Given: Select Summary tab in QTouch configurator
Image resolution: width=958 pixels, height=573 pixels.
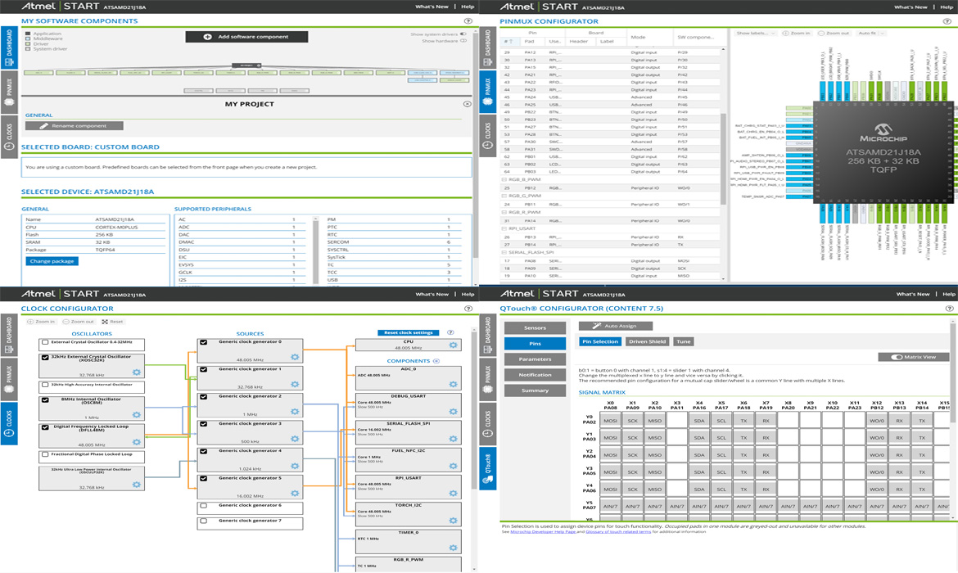Looking at the screenshot, I should [535, 390].
